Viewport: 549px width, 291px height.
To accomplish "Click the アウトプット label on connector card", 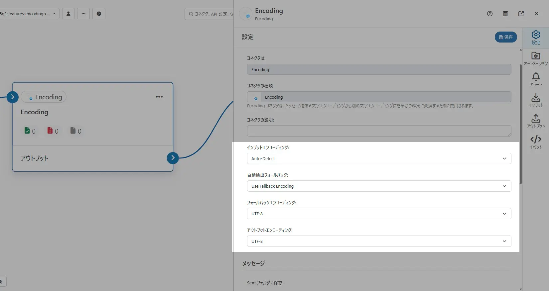I will (34, 158).
